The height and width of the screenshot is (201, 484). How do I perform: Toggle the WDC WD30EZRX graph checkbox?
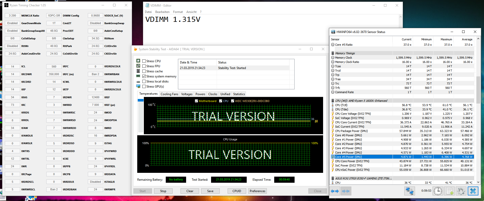pos(232,101)
